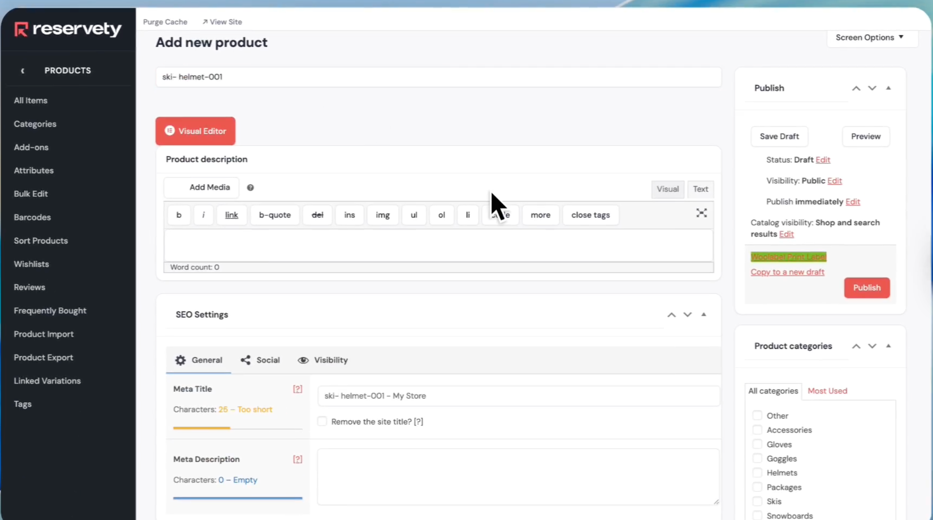Screen dimensions: 933x520
Task: Collapse the SEO Settings panel triangle
Action: pos(703,315)
